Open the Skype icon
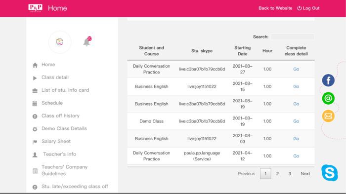Screen dimensions: 346x194 coord(330,173)
